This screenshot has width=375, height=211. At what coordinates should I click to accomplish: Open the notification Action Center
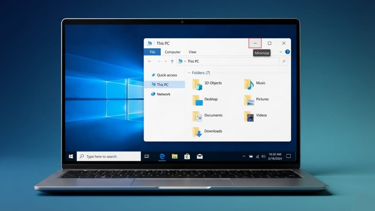pos(288,156)
